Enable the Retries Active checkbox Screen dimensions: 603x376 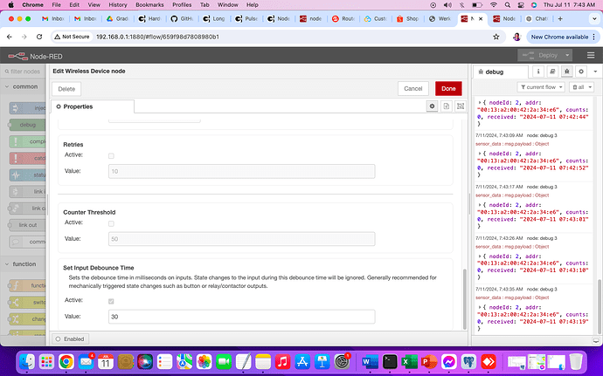click(x=110, y=155)
